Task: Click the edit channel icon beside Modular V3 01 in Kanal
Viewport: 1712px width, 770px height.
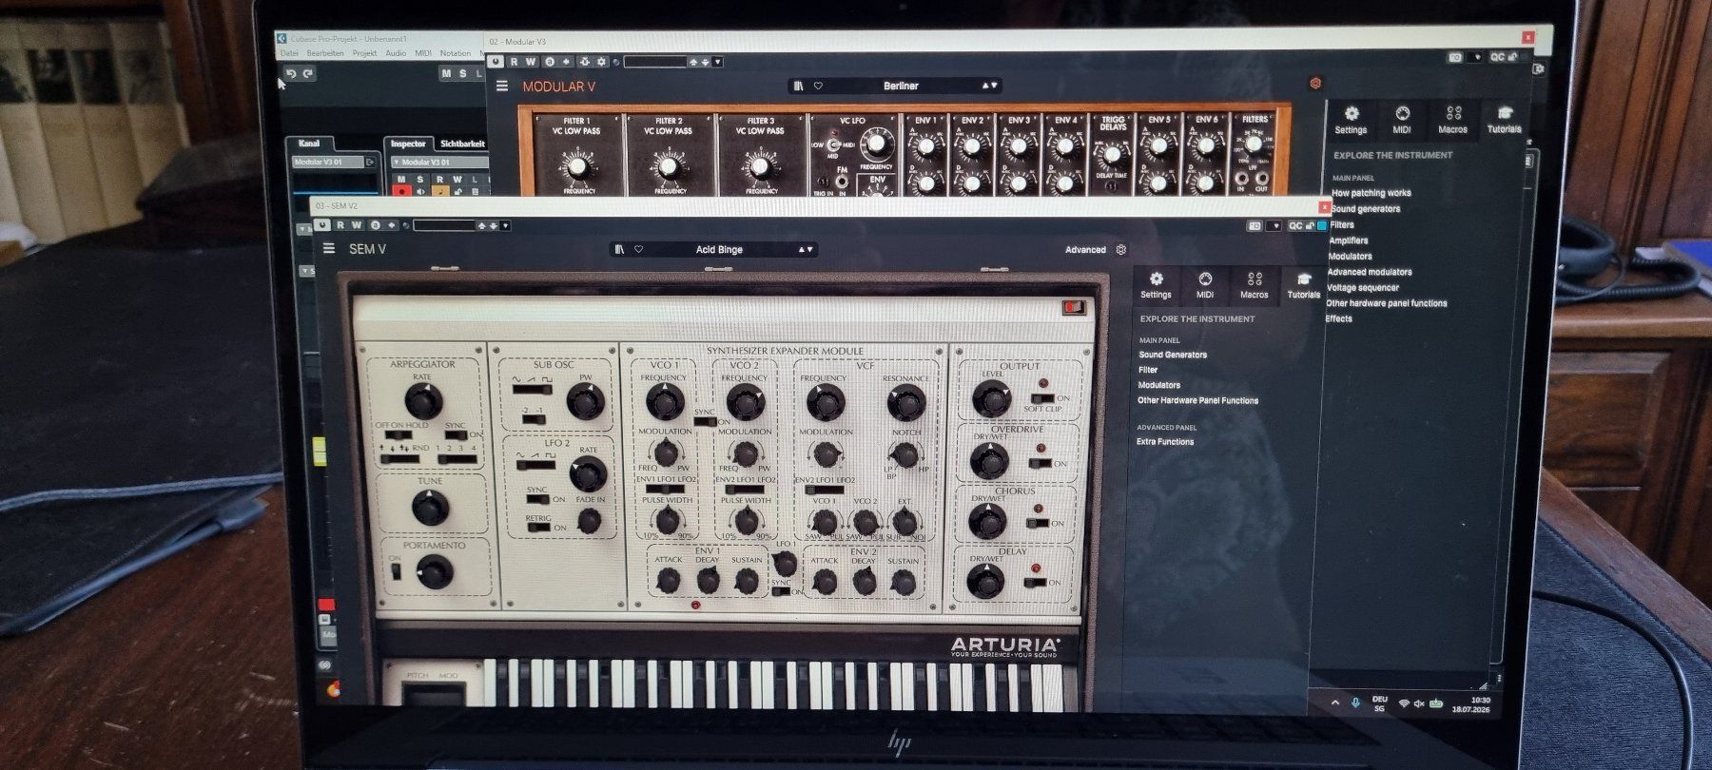Action: click(370, 163)
